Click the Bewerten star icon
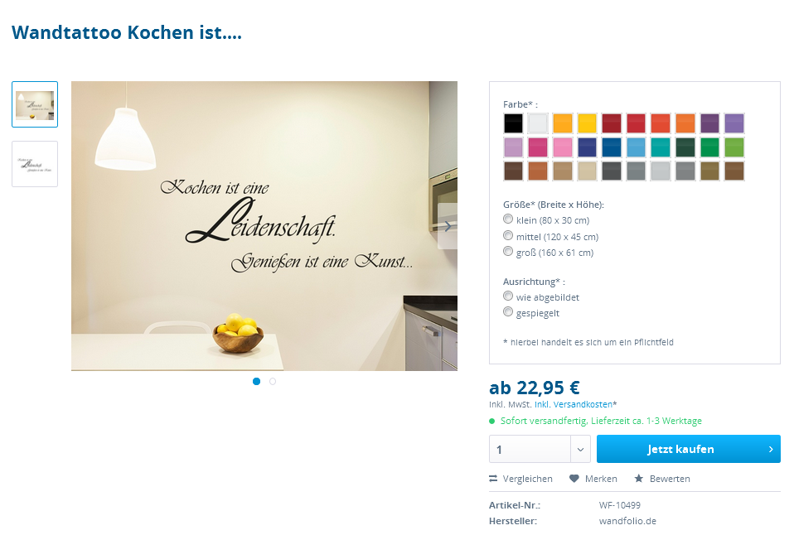Image resolution: width=794 pixels, height=535 pixels. coord(638,479)
